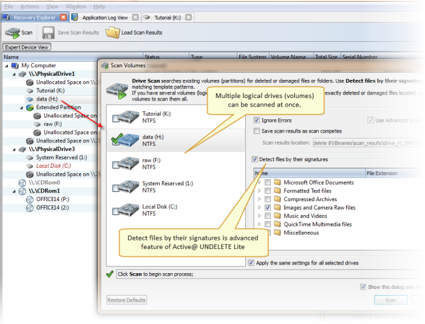
Task: Click the Load Scan Results folder icon
Action: point(112,33)
